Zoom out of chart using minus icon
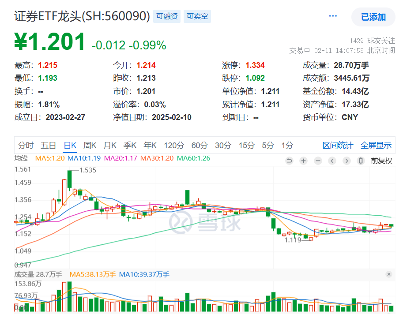The width and height of the screenshot is (403, 314). pos(317,161)
